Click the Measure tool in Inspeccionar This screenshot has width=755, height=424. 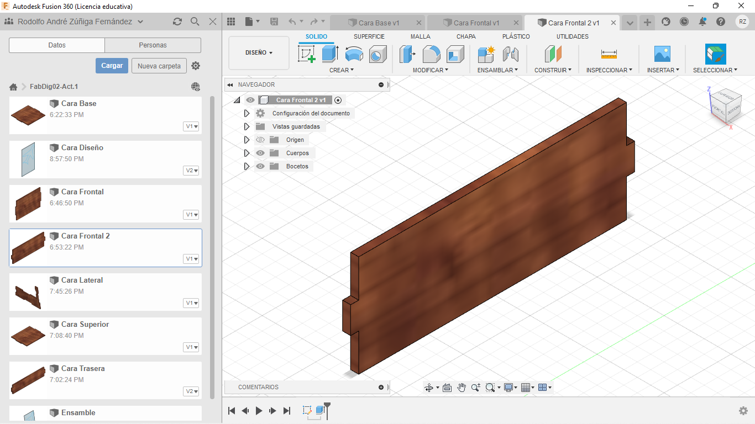click(x=609, y=54)
